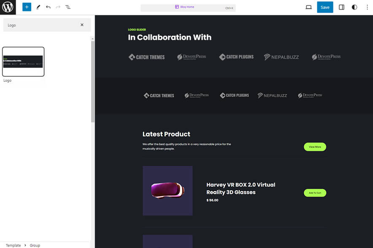Open the Document Overview list view
The height and width of the screenshot is (248, 373).
(x=68, y=7)
